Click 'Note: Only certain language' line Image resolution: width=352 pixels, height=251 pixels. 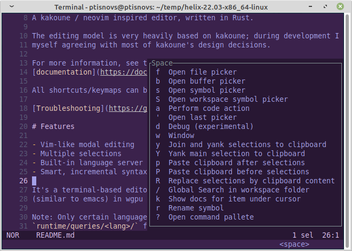90,217
